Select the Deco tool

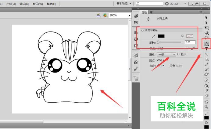(206, 74)
